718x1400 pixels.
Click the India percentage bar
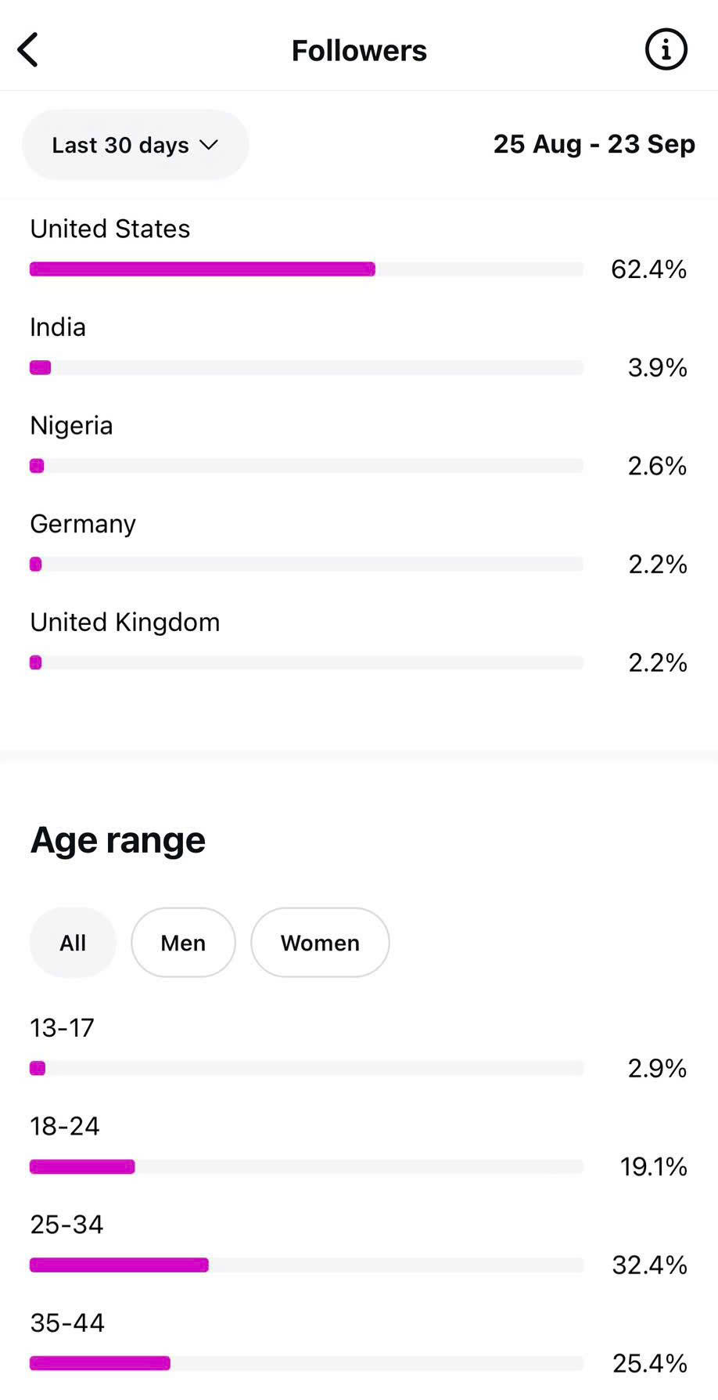pyautogui.click(x=306, y=368)
